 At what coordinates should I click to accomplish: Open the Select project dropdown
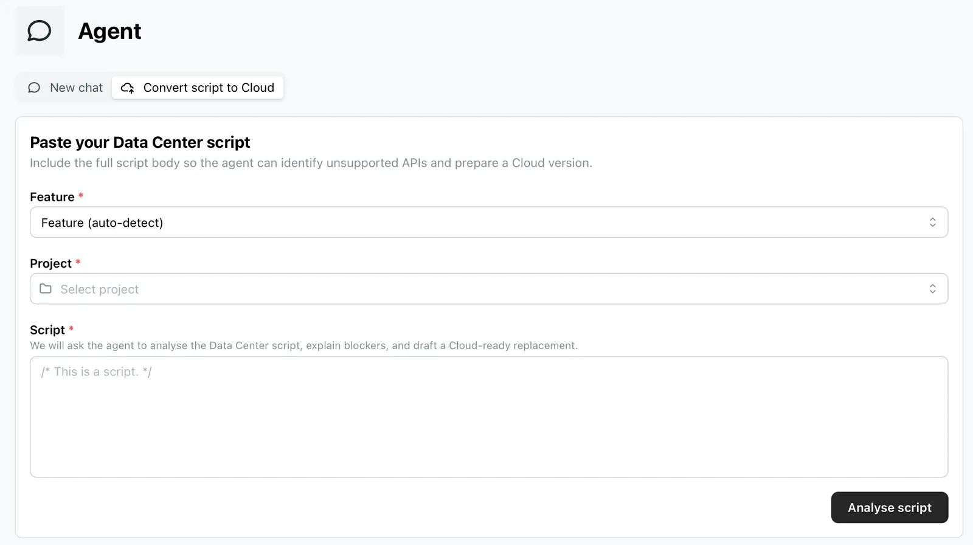click(489, 289)
